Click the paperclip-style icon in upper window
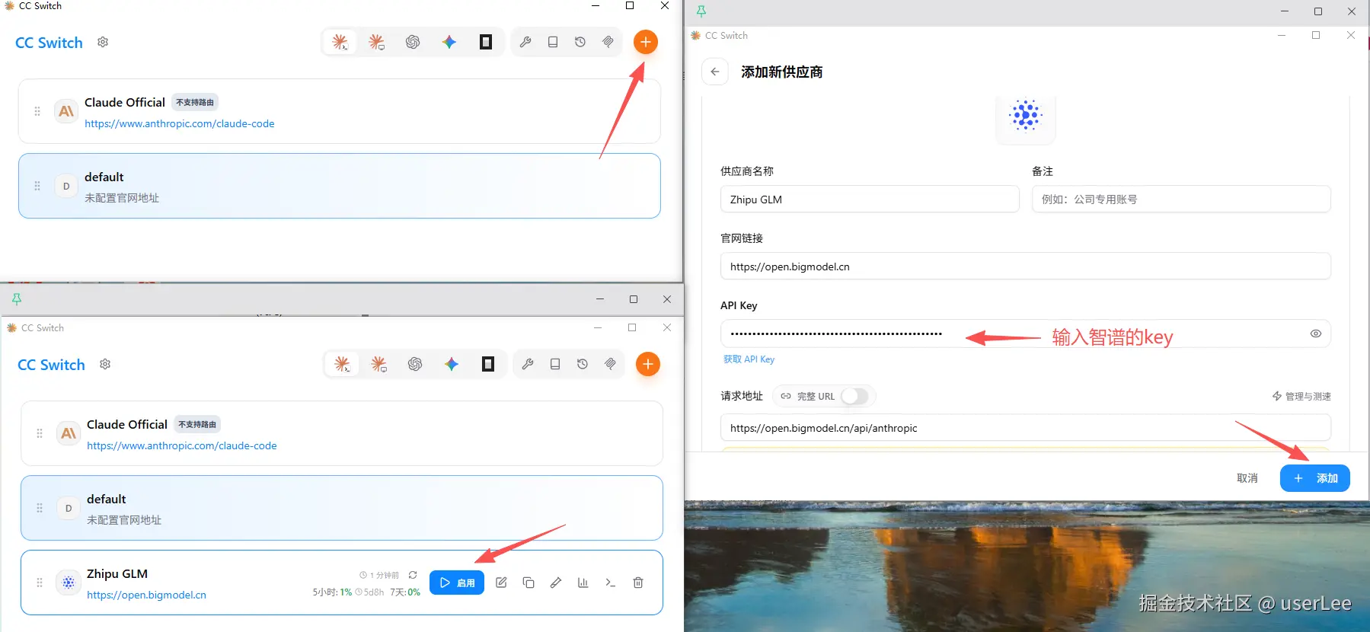 point(608,42)
